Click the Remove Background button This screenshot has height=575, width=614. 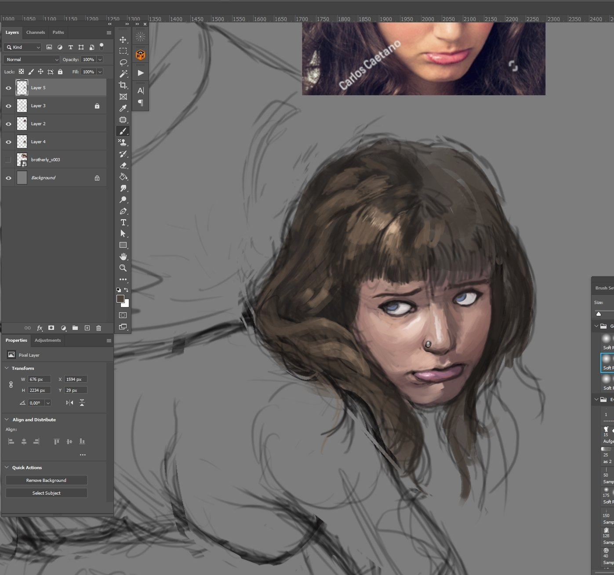pos(46,481)
